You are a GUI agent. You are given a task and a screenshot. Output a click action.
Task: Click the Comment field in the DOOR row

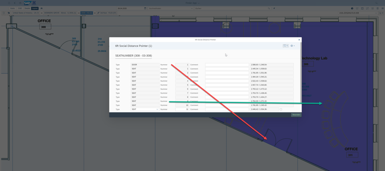(227, 65)
